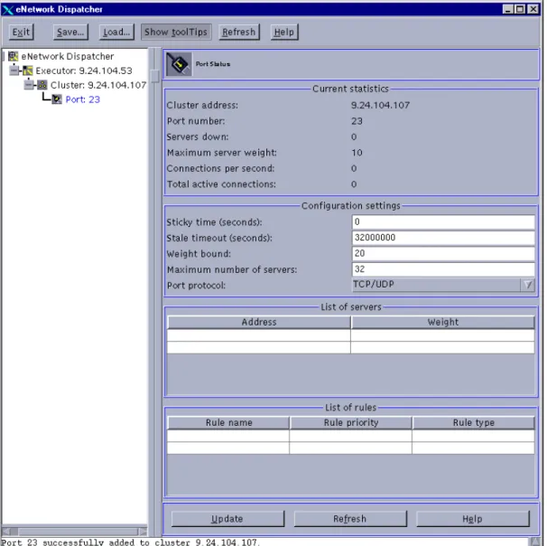
Task: Click the left arrow of horizontal scrollbar
Action: [x=5, y=532]
